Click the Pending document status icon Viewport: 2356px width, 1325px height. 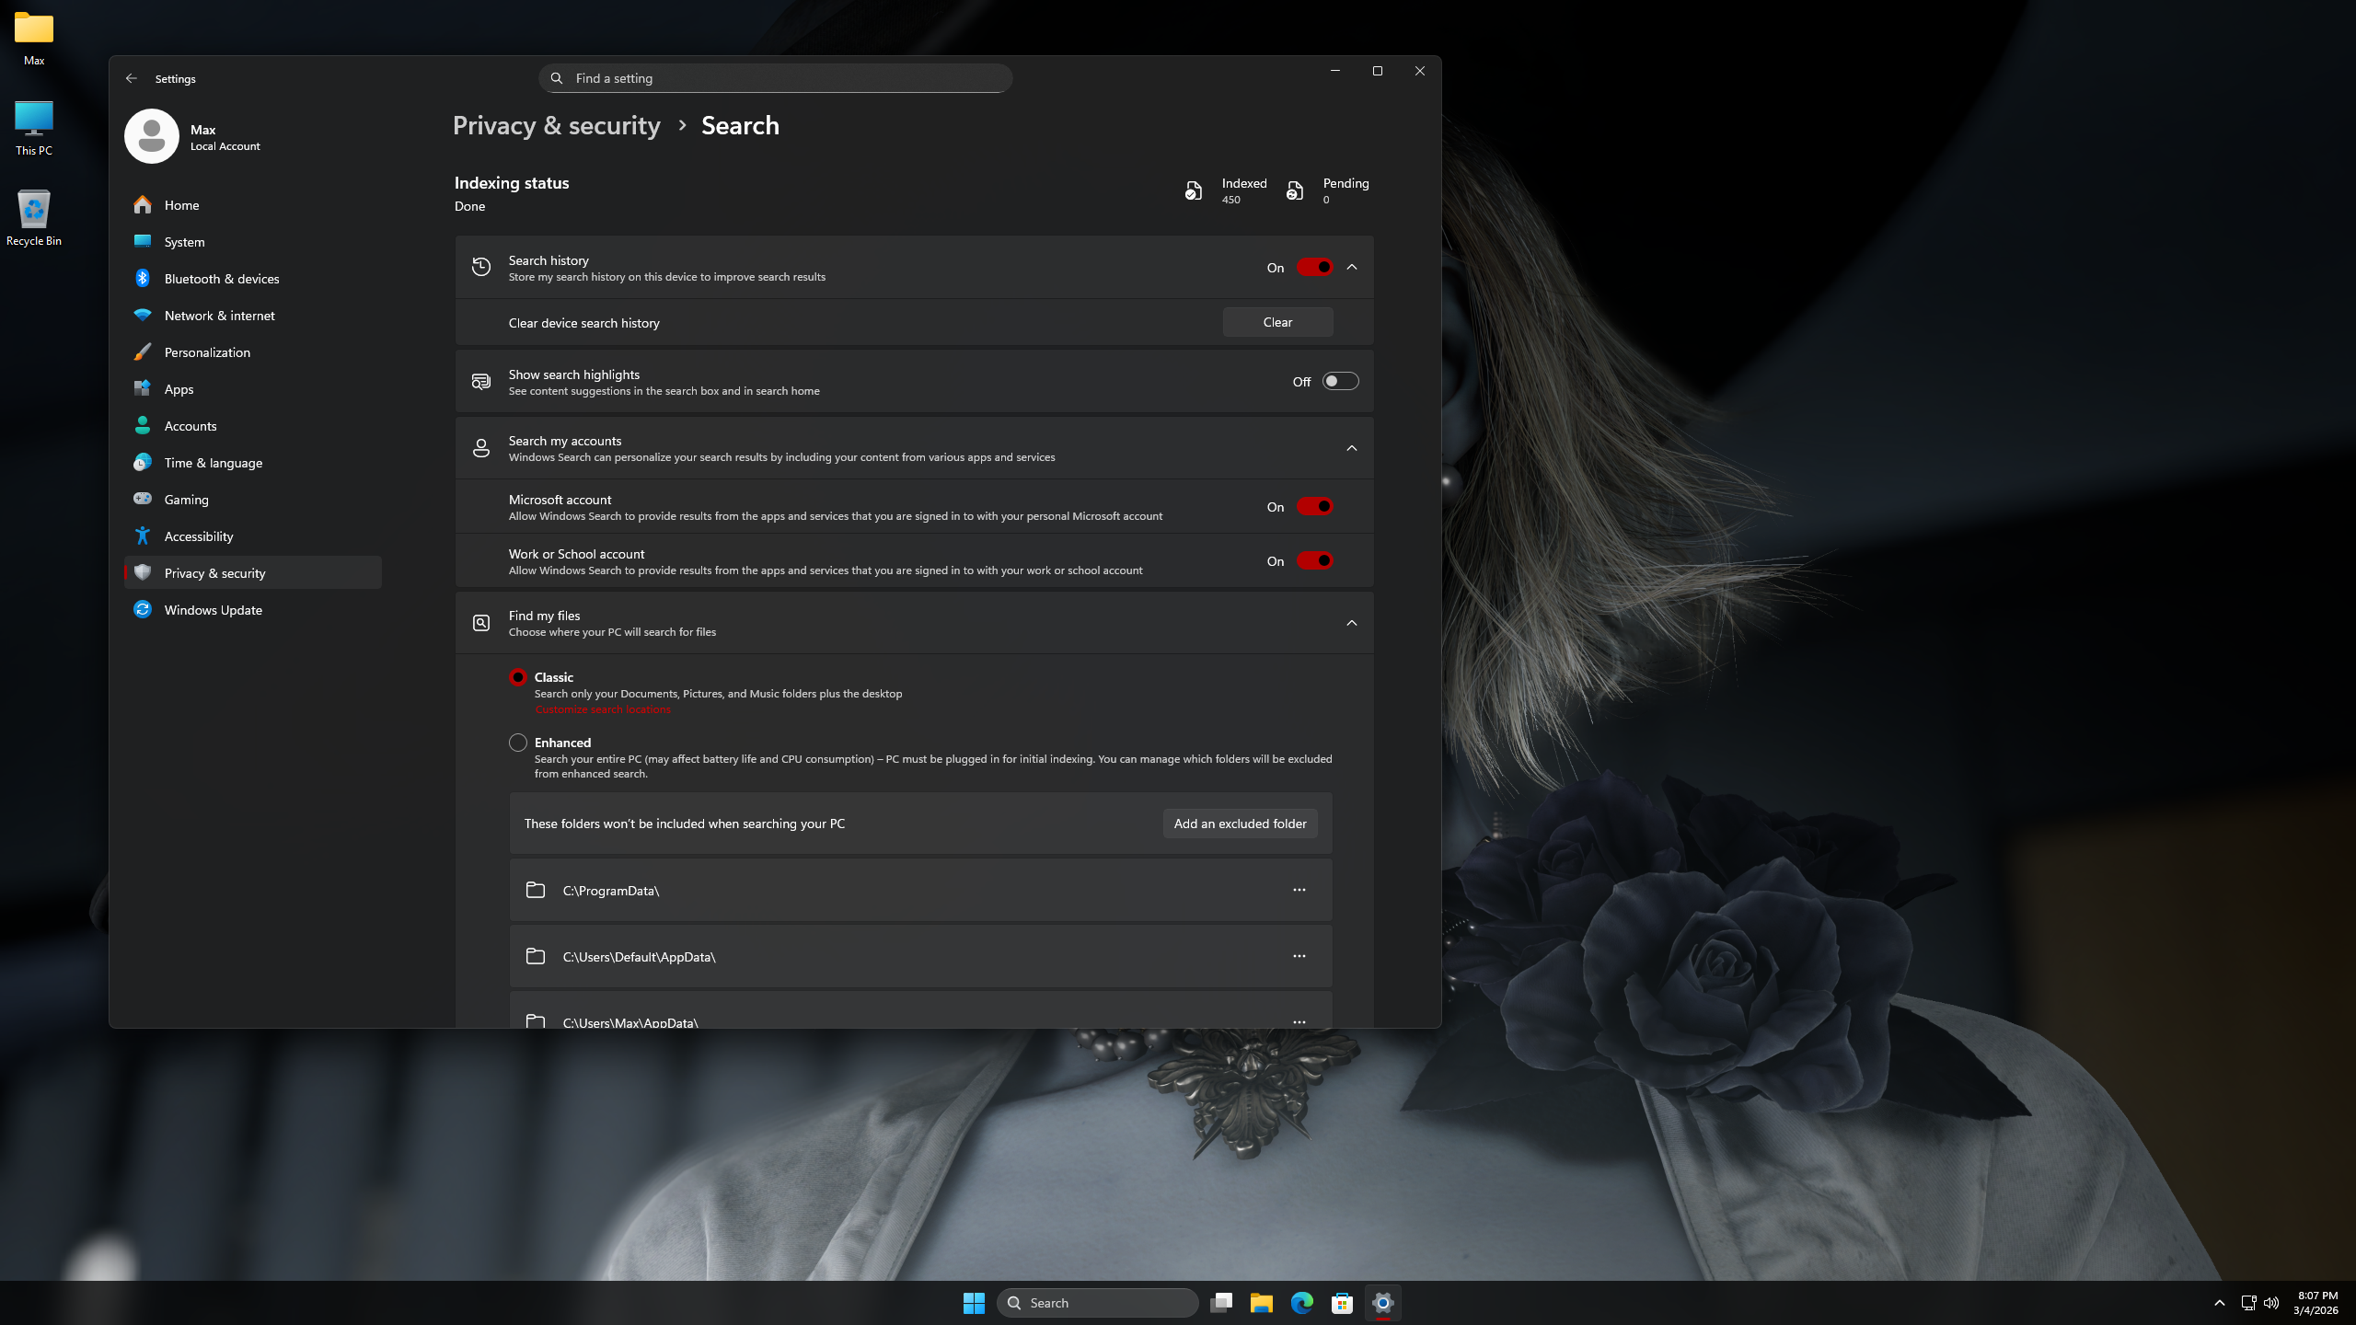1295,190
